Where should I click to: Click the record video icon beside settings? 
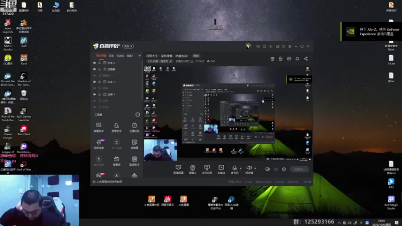[267, 169]
